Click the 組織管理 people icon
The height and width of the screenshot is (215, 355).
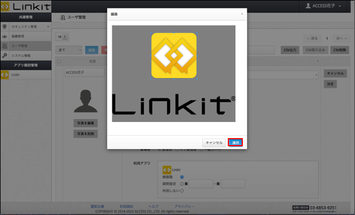point(4,36)
